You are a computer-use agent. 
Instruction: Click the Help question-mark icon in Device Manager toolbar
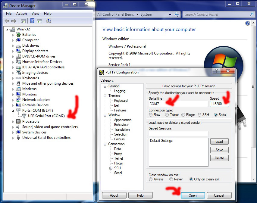pos(32,21)
